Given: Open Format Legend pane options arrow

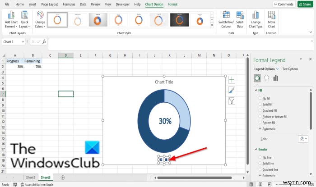Looking at the screenshot, I should click(301, 59).
